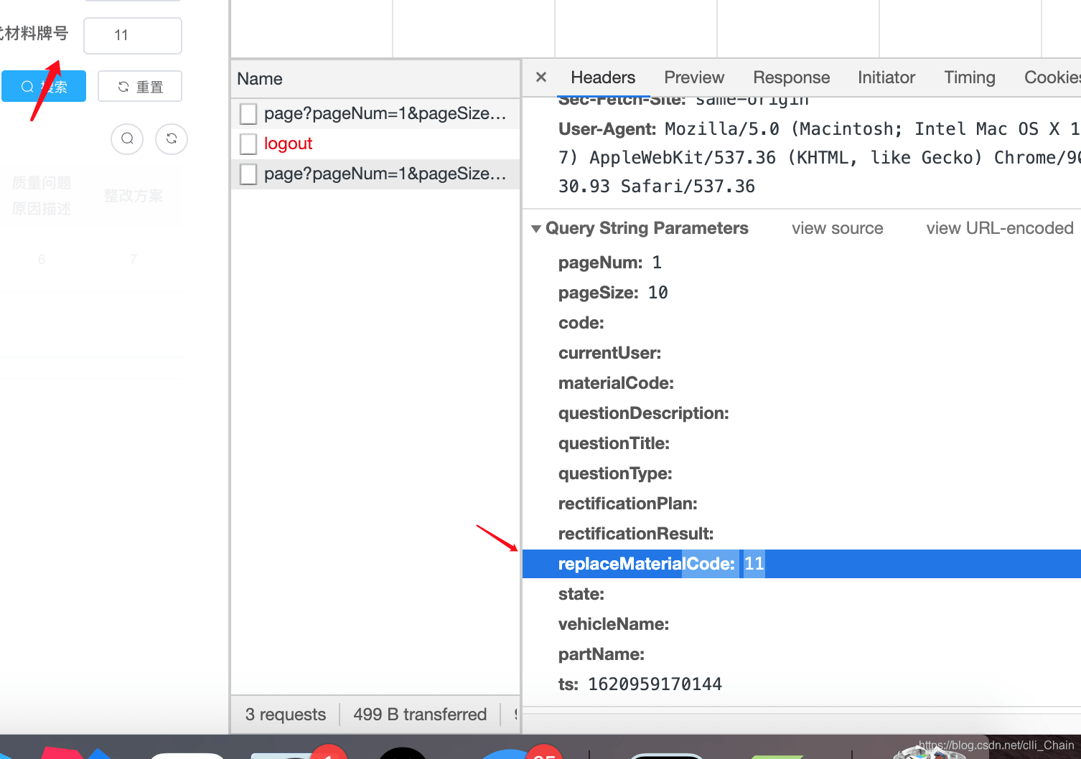Collapse Query String Parameters section
This screenshot has width=1081, height=759.
pos(536,229)
